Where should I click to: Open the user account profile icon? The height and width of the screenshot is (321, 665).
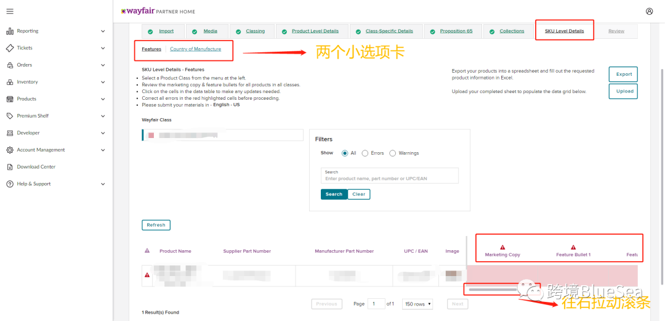[x=650, y=12]
